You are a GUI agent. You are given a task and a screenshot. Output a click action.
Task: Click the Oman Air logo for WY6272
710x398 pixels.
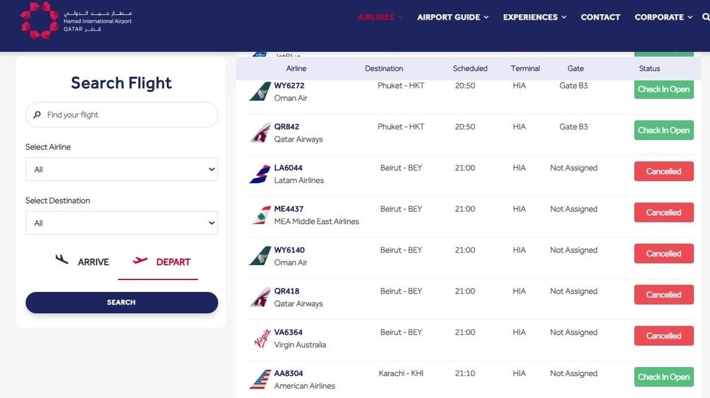pyautogui.click(x=260, y=92)
